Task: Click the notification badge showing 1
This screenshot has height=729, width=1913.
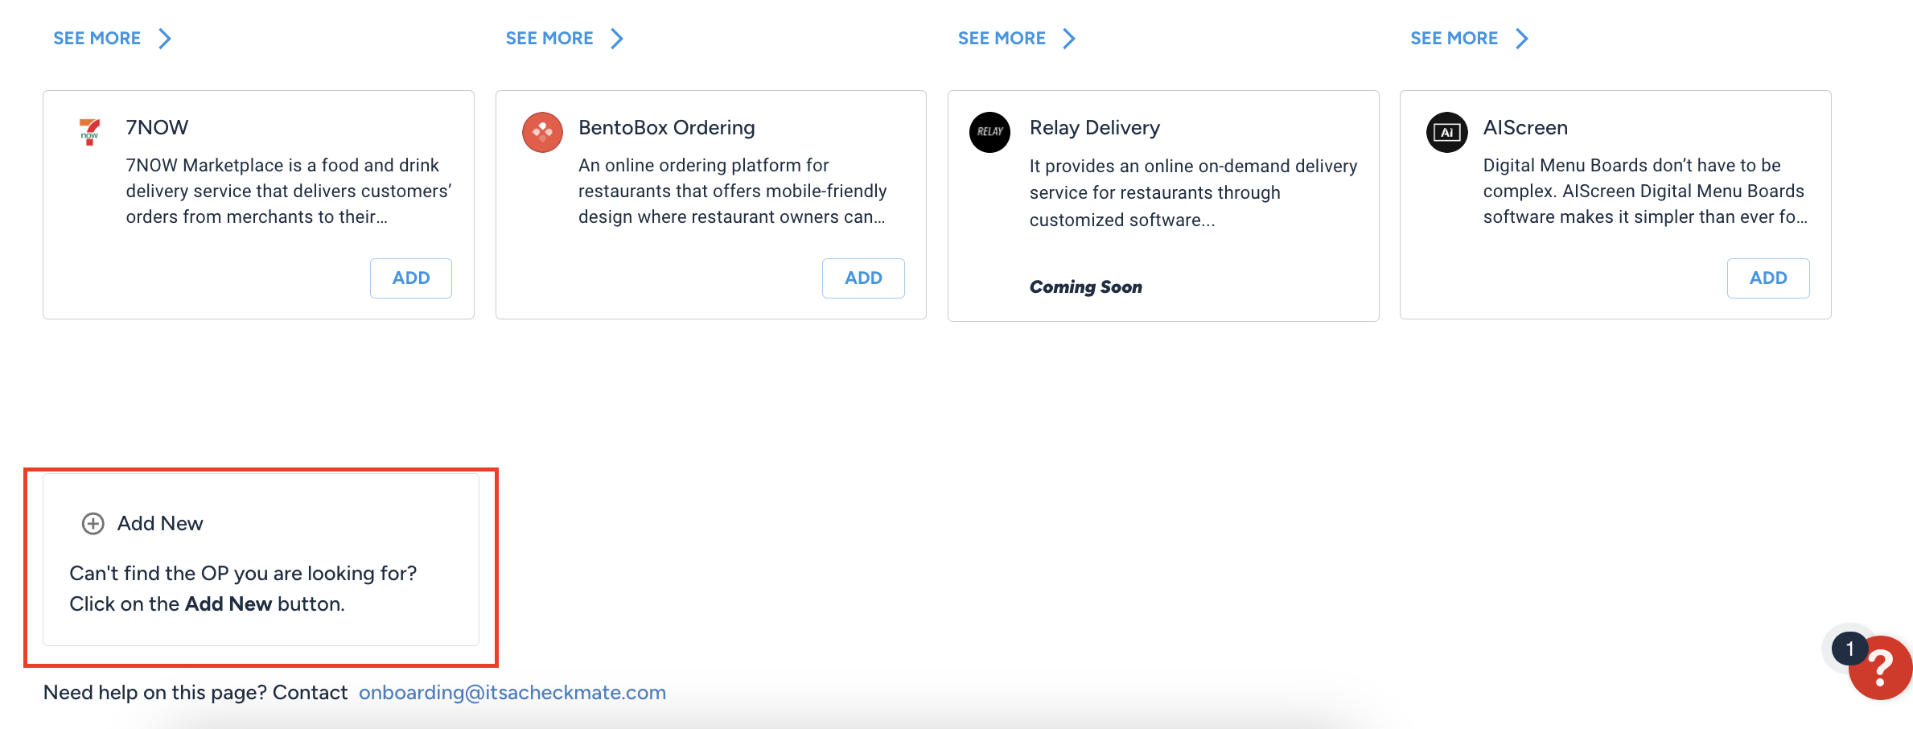Action: click(1849, 649)
